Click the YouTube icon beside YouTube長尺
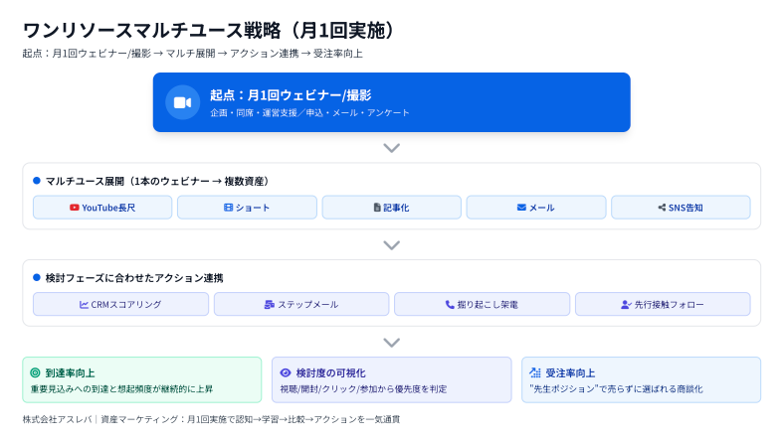 75,208
